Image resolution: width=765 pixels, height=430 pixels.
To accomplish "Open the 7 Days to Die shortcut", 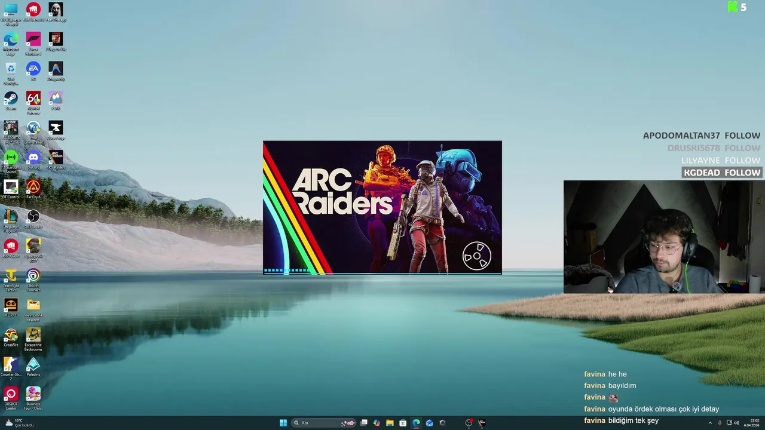I will click(x=56, y=42).
